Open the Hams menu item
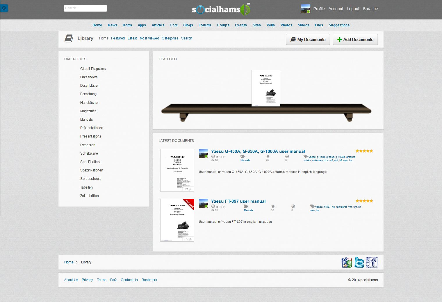Viewport: 442px width, 302px height. tap(127, 25)
